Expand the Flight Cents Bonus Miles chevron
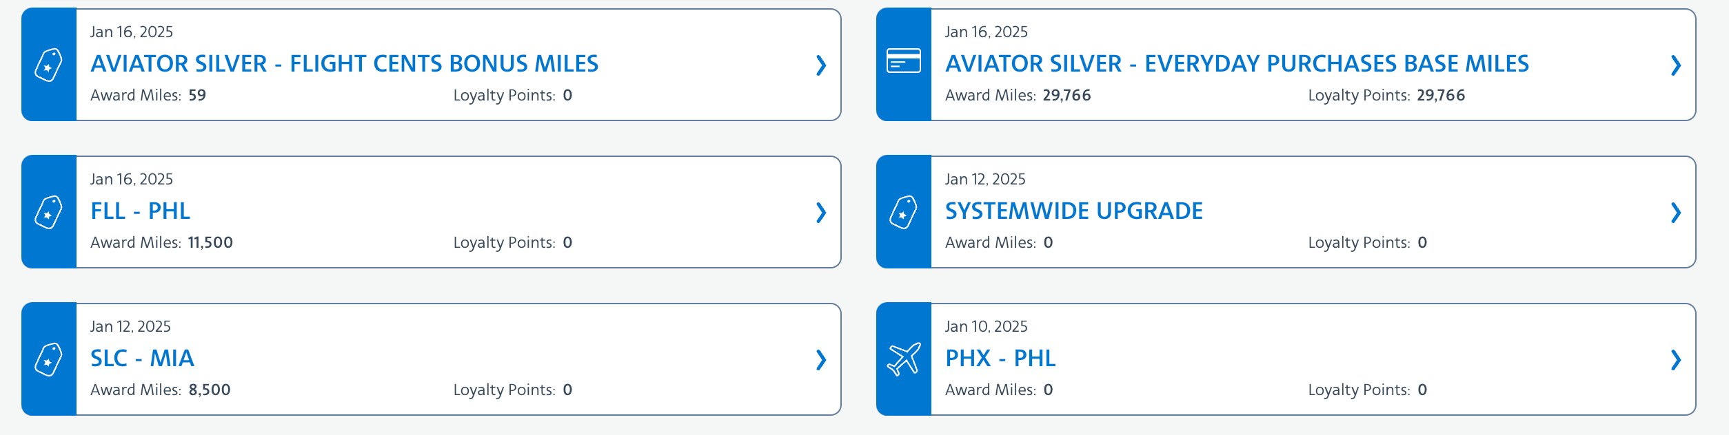 point(820,65)
